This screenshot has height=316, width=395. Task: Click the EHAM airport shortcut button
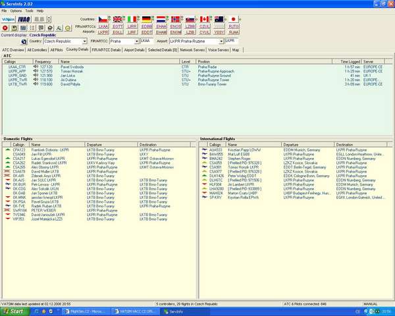161,32
